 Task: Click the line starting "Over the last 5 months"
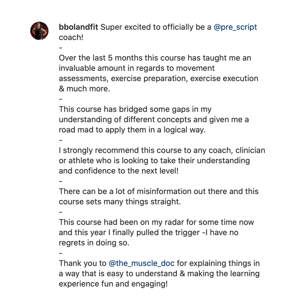(x=155, y=58)
